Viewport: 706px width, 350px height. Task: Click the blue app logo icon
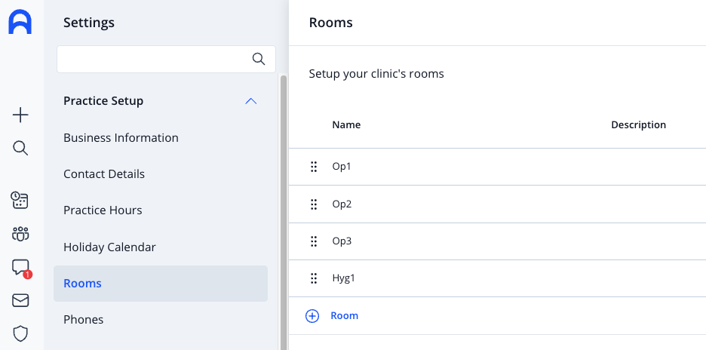[20, 23]
